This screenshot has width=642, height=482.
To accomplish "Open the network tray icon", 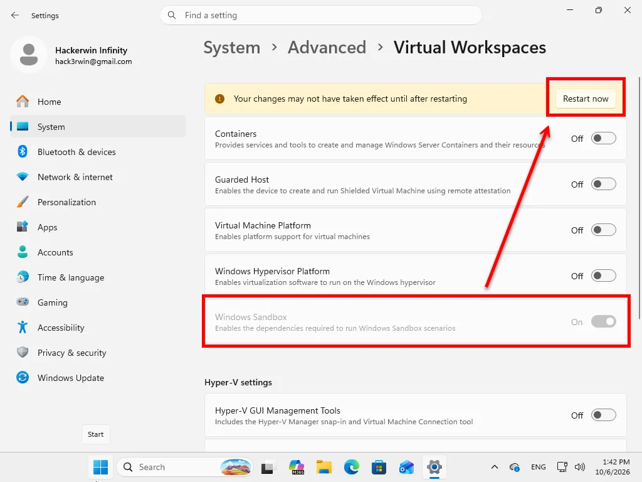I will pos(562,467).
